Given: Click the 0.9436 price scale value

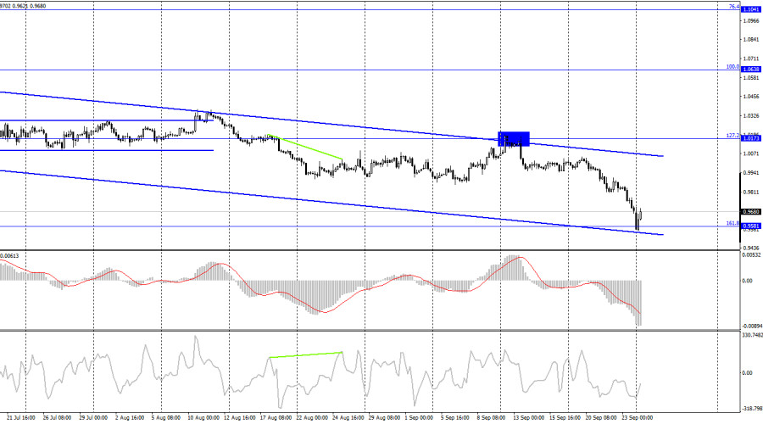Looking at the screenshot, I should pos(751,248).
